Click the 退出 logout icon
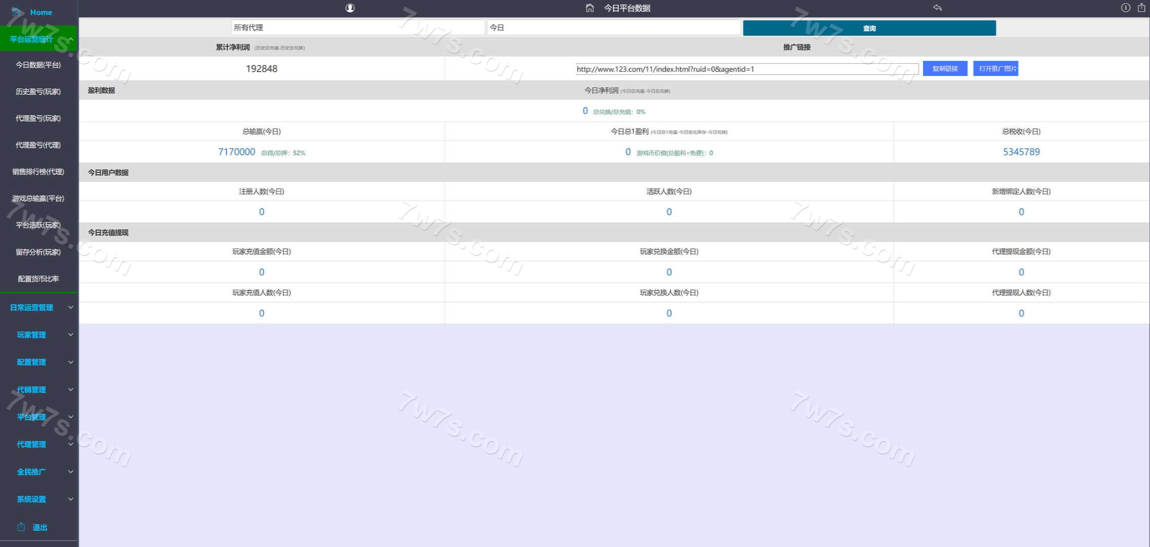The width and height of the screenshot is (1150, 547). pyautogui.click(x=21, y=527)
